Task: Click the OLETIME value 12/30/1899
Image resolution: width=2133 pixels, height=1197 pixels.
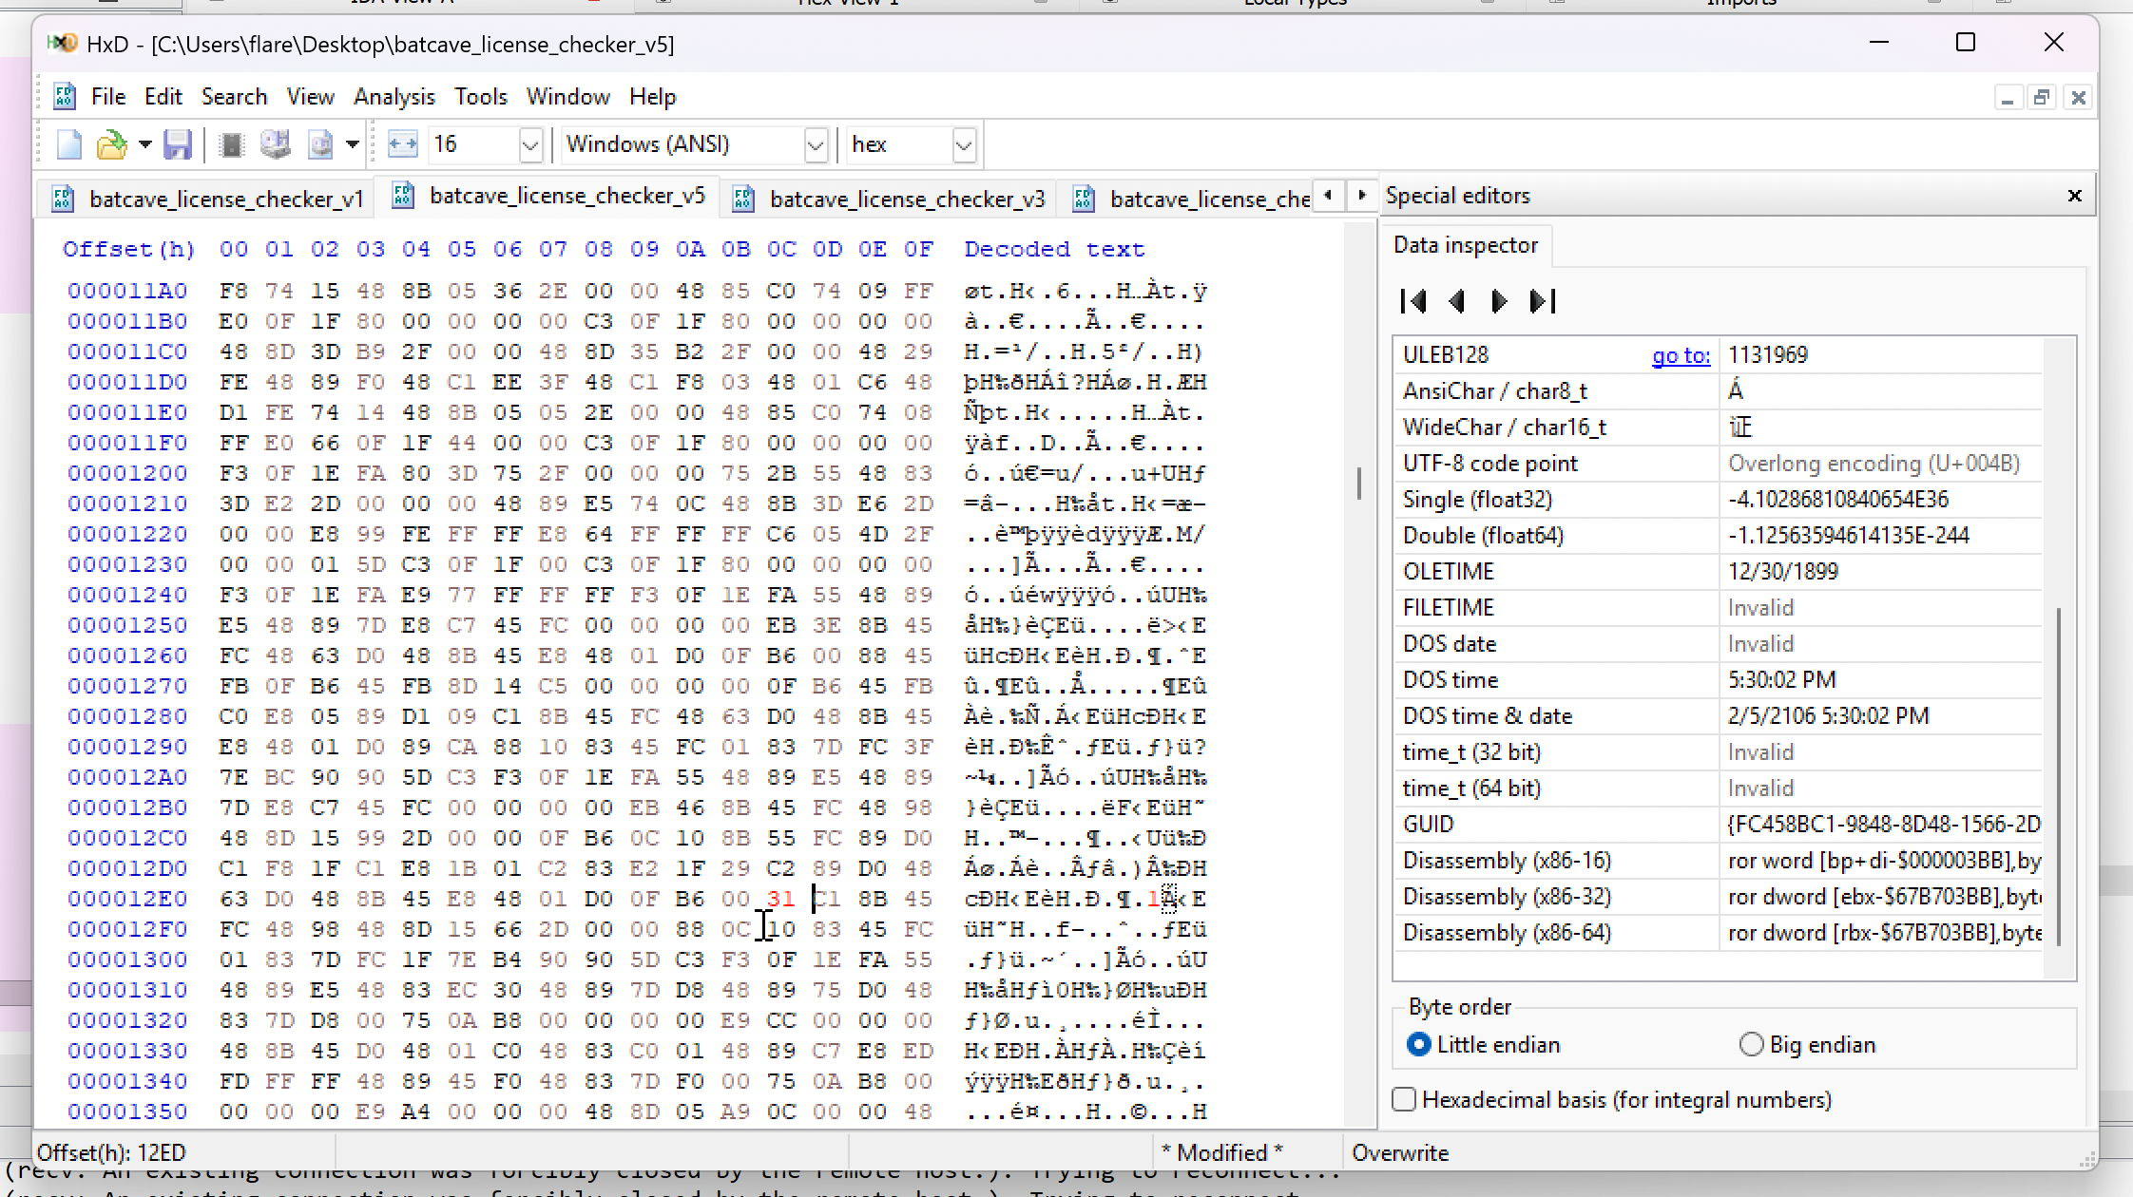Action: pos(1882,572)
